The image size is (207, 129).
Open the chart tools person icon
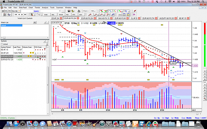[32, 15]
